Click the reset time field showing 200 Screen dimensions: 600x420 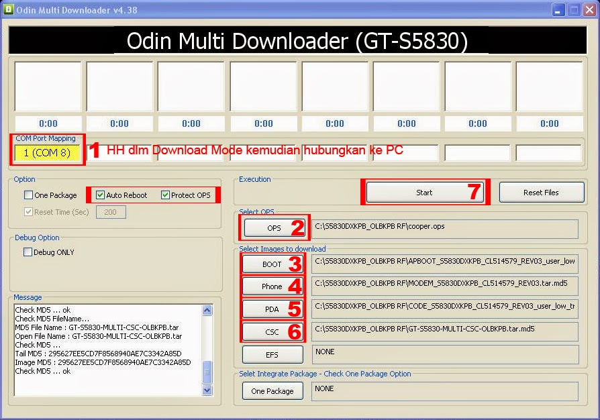pos(111,212)
